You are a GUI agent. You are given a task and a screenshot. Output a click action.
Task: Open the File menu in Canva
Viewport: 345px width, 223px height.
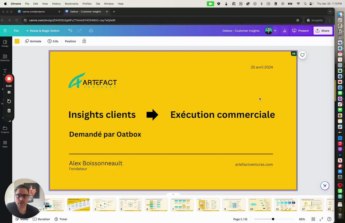click(x=16, y=31)
